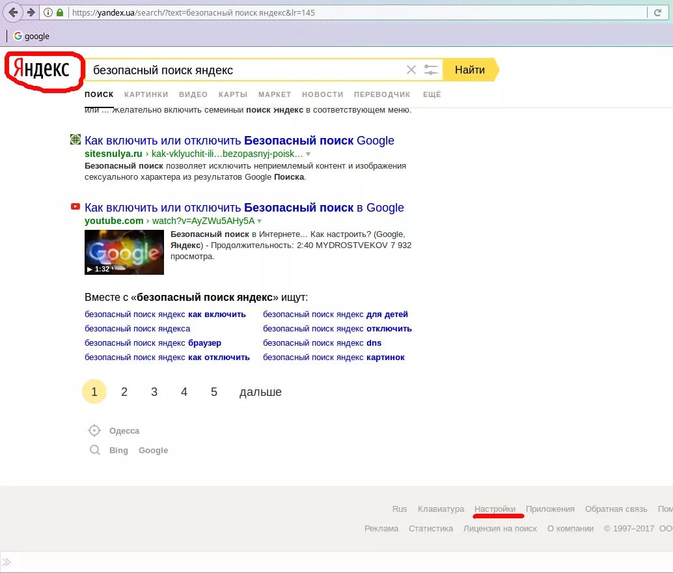Click the Rus language link in footer
Screen dimensions: 673x573
(x=400, y=509)
